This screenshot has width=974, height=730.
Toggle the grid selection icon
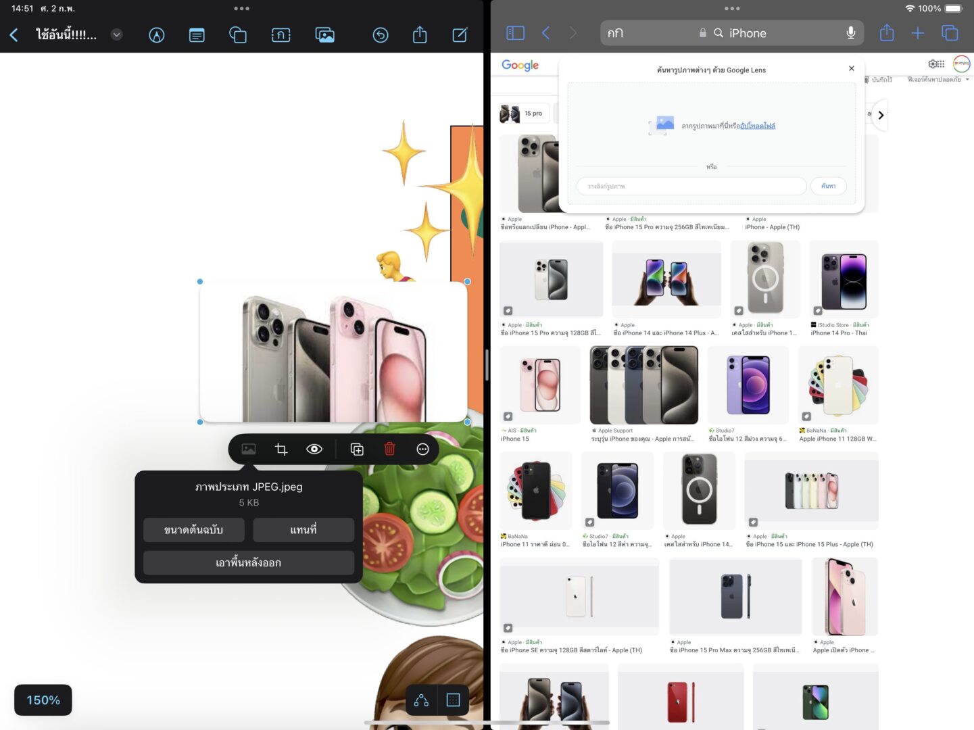click(454, 700)
